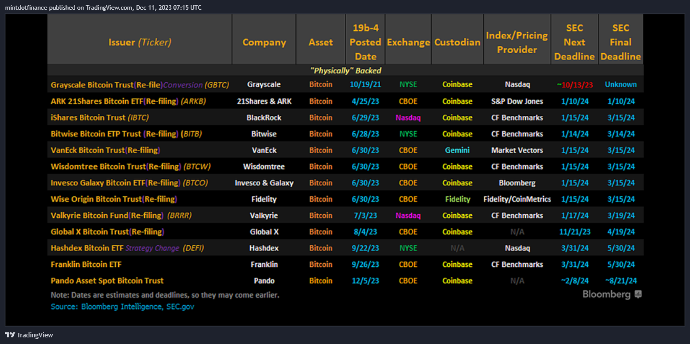Click the '3/14/24' final deadline

coord(621,134)
